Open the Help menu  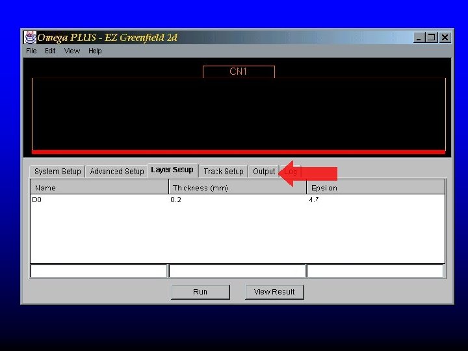(95, 51)
